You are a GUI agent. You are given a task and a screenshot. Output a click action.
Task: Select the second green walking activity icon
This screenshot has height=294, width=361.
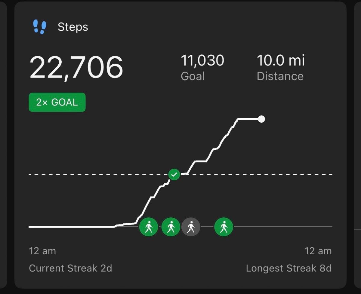coord(171,227)
